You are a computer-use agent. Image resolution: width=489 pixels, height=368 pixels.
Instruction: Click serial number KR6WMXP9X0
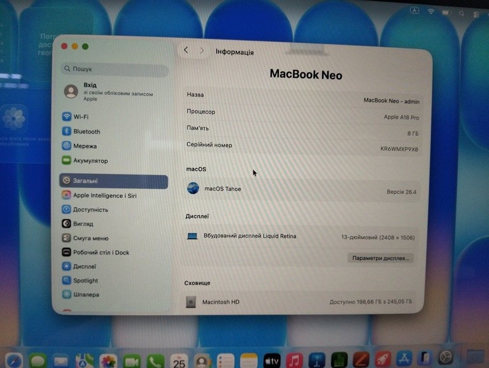[x=399, y=149]
